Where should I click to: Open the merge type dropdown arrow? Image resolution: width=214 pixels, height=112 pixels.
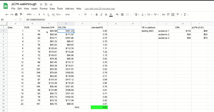coord(131,14)
